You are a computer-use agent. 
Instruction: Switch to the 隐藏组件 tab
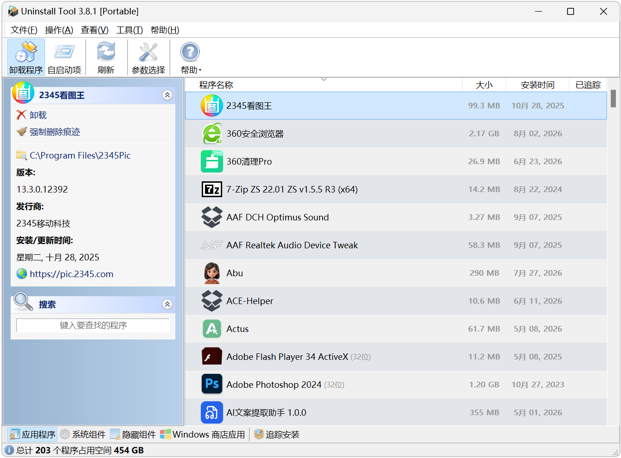click(133, 434)
